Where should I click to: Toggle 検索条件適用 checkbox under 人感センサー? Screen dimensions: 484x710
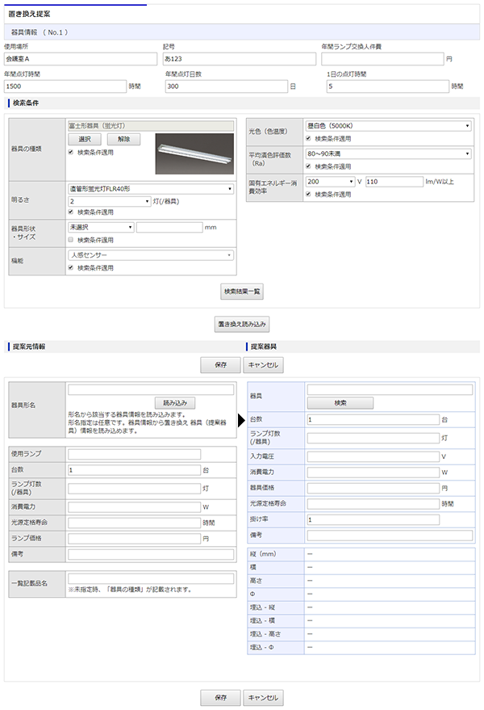[71, 267]
